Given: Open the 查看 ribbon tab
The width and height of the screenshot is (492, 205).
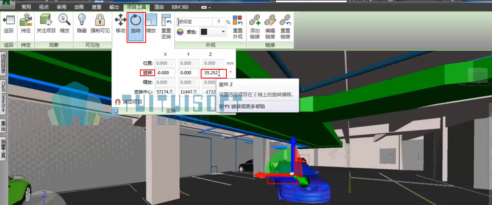Looking at the screenshot, I should 96,7.
